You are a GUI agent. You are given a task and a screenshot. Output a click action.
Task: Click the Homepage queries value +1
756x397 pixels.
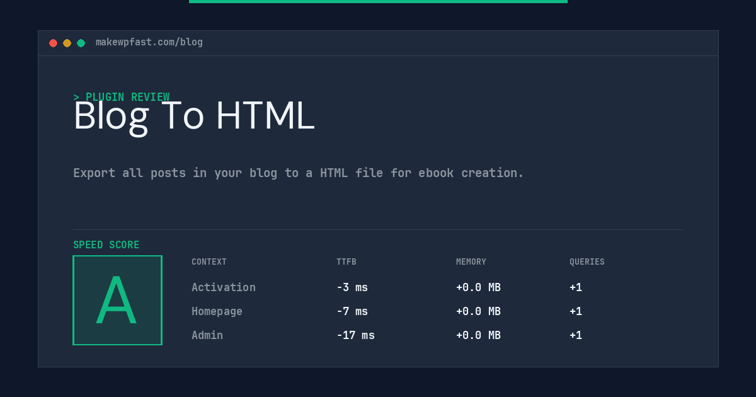576,311
